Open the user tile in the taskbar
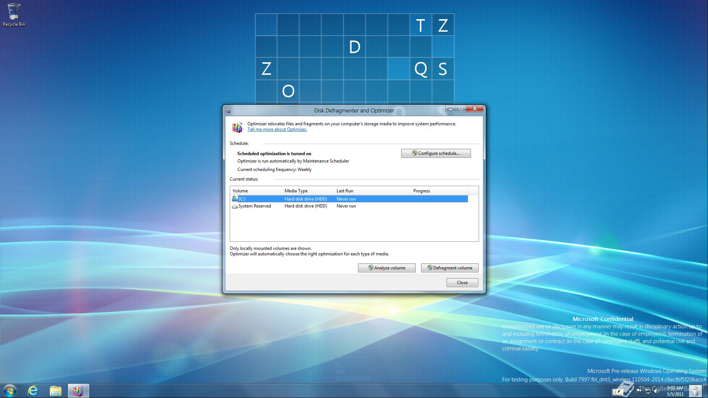Viewport: 708px width, 398px height. pyautogui.click(x=695, y=391)
